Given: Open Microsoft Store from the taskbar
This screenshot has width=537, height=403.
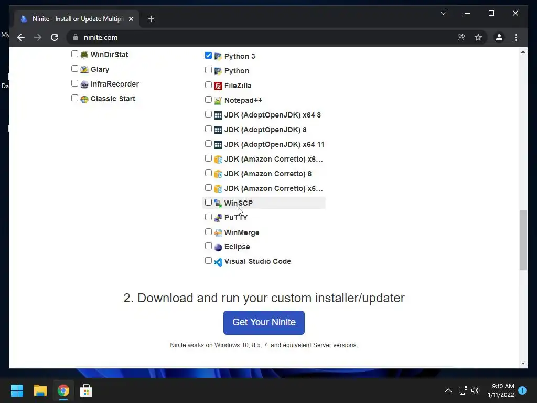Looking at the screenshot, I should (x=87, y=390).
